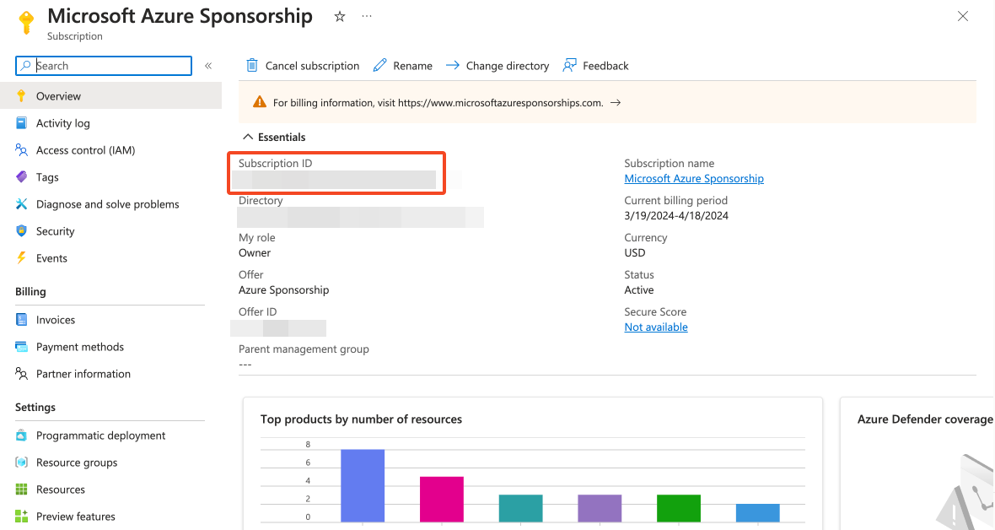Open Programmatic deployment
The width and height of the screenshot is (995, 530).
click(100, 435)
